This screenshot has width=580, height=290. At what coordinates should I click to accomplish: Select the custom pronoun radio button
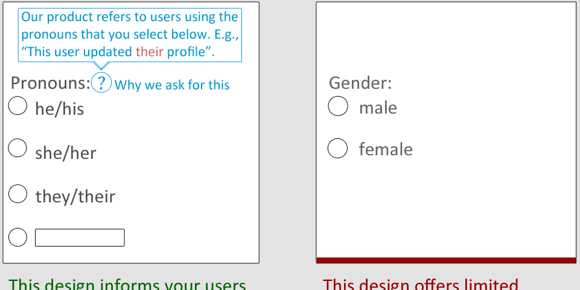[18, 237]
